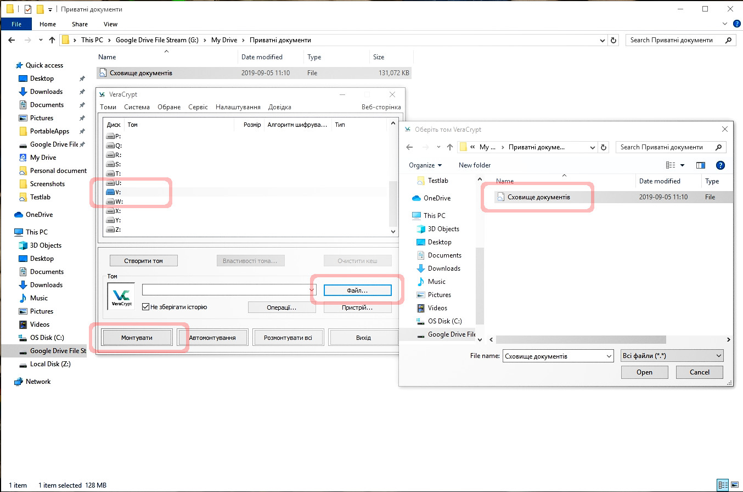Select Сховище документів file in open dialog
This screenshot has height=492, width=743.
[x=613, y=197]
